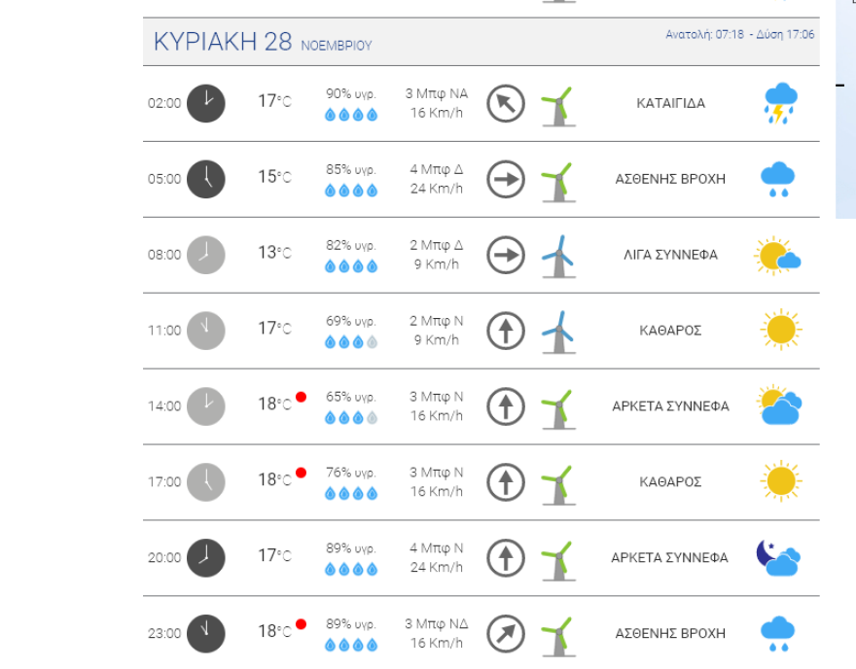Click the 17:00 clock icon
The width and height of the screenshot is (856, 669).
[x=205, y=482]
